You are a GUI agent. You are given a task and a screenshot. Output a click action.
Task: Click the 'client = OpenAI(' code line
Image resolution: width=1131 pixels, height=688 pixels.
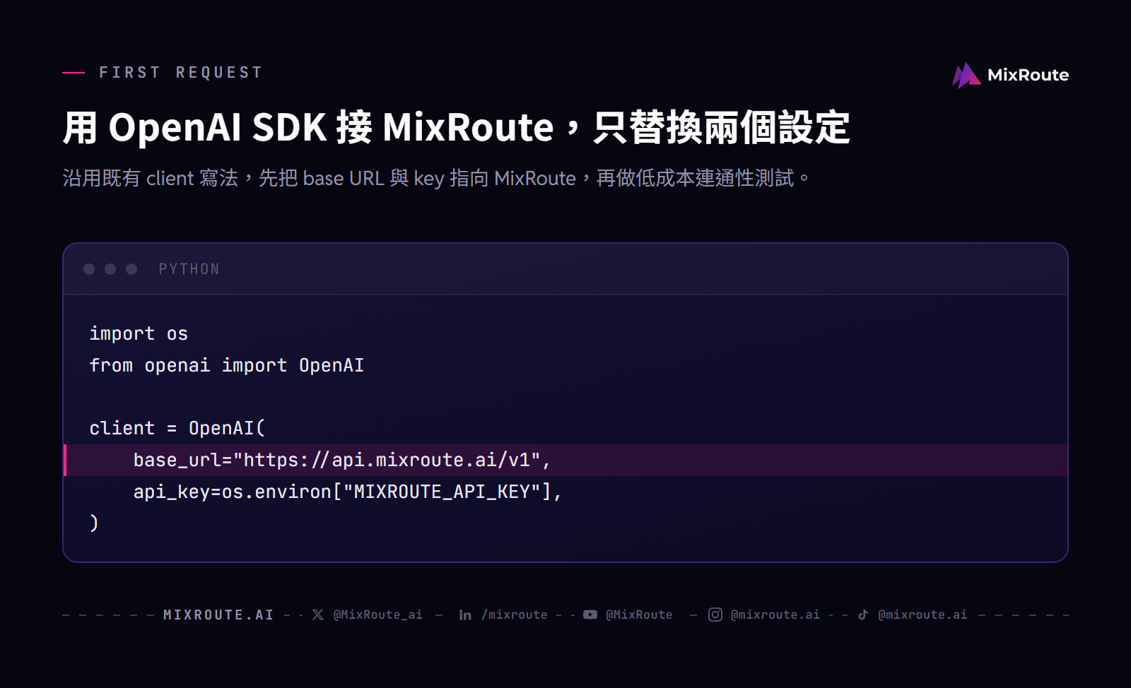pyautogui.click(x=177, y=428)
